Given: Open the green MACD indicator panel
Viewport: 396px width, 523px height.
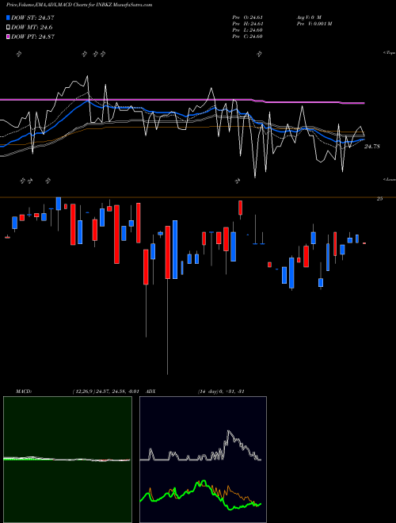Looking at the screenshot, I should coord(67,460).
